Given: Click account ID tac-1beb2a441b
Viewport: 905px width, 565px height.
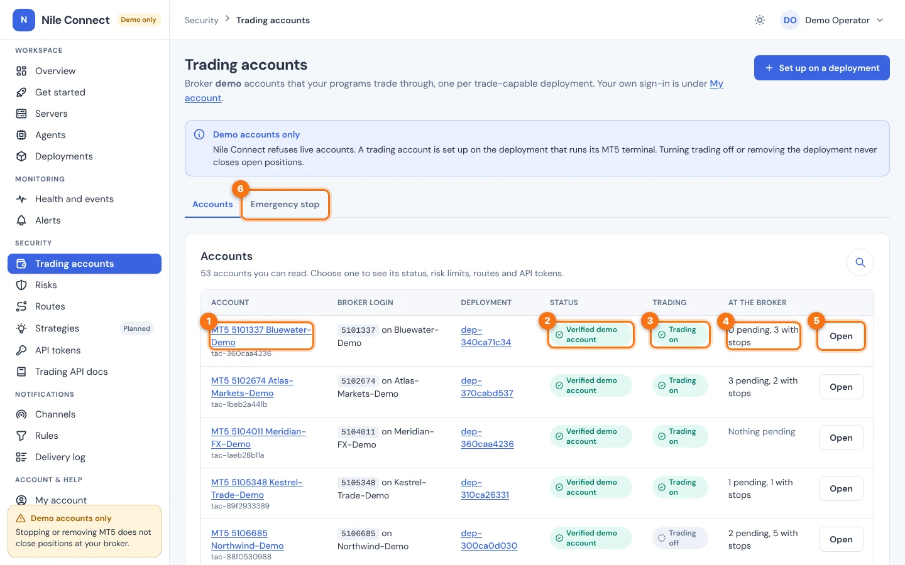Looking at the screenshot, I should coord(239,404).
